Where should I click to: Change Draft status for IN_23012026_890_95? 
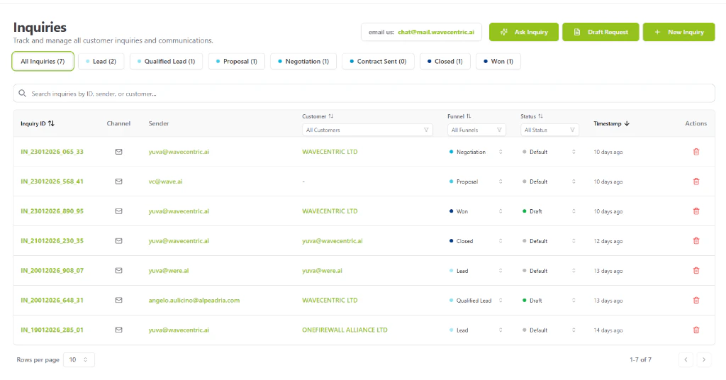549,211
